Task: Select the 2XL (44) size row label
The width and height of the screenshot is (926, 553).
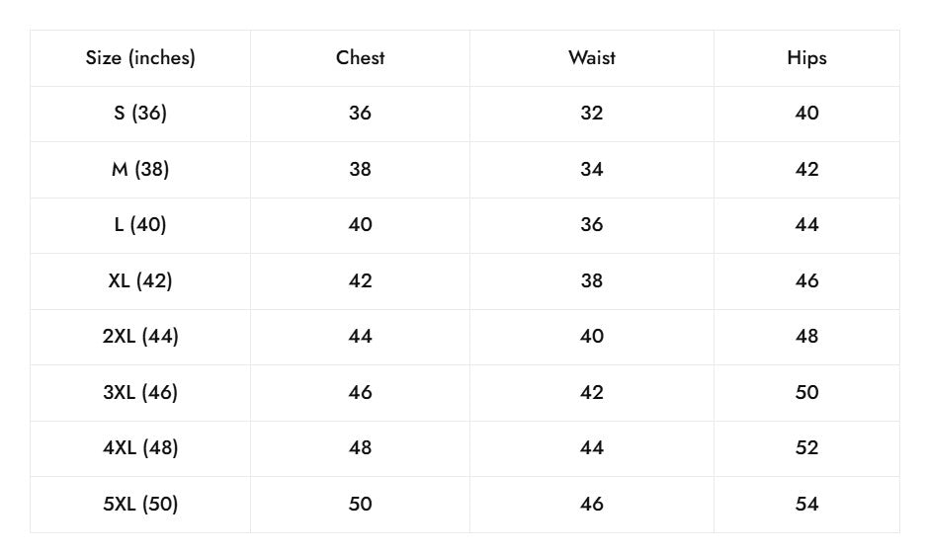Action: click(x=140, y=336)
